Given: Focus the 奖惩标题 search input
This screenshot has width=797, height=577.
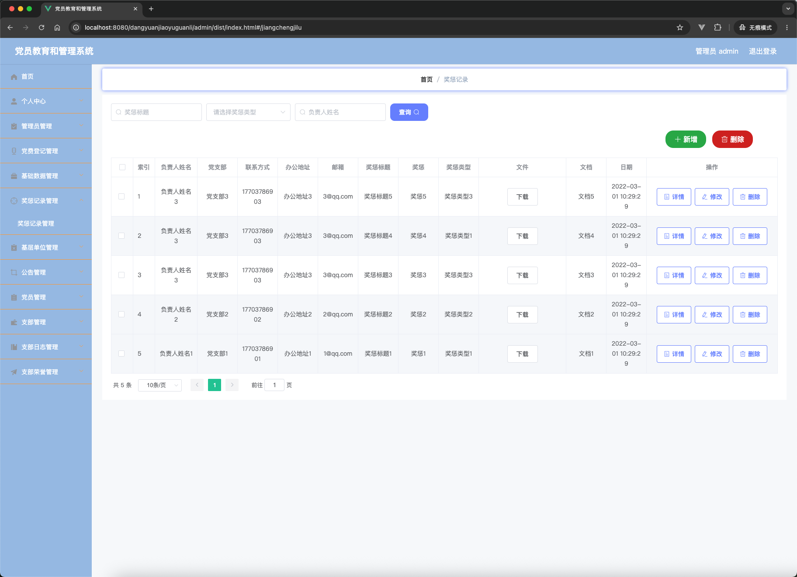Looking at the screenshot, I should [156, 112].
